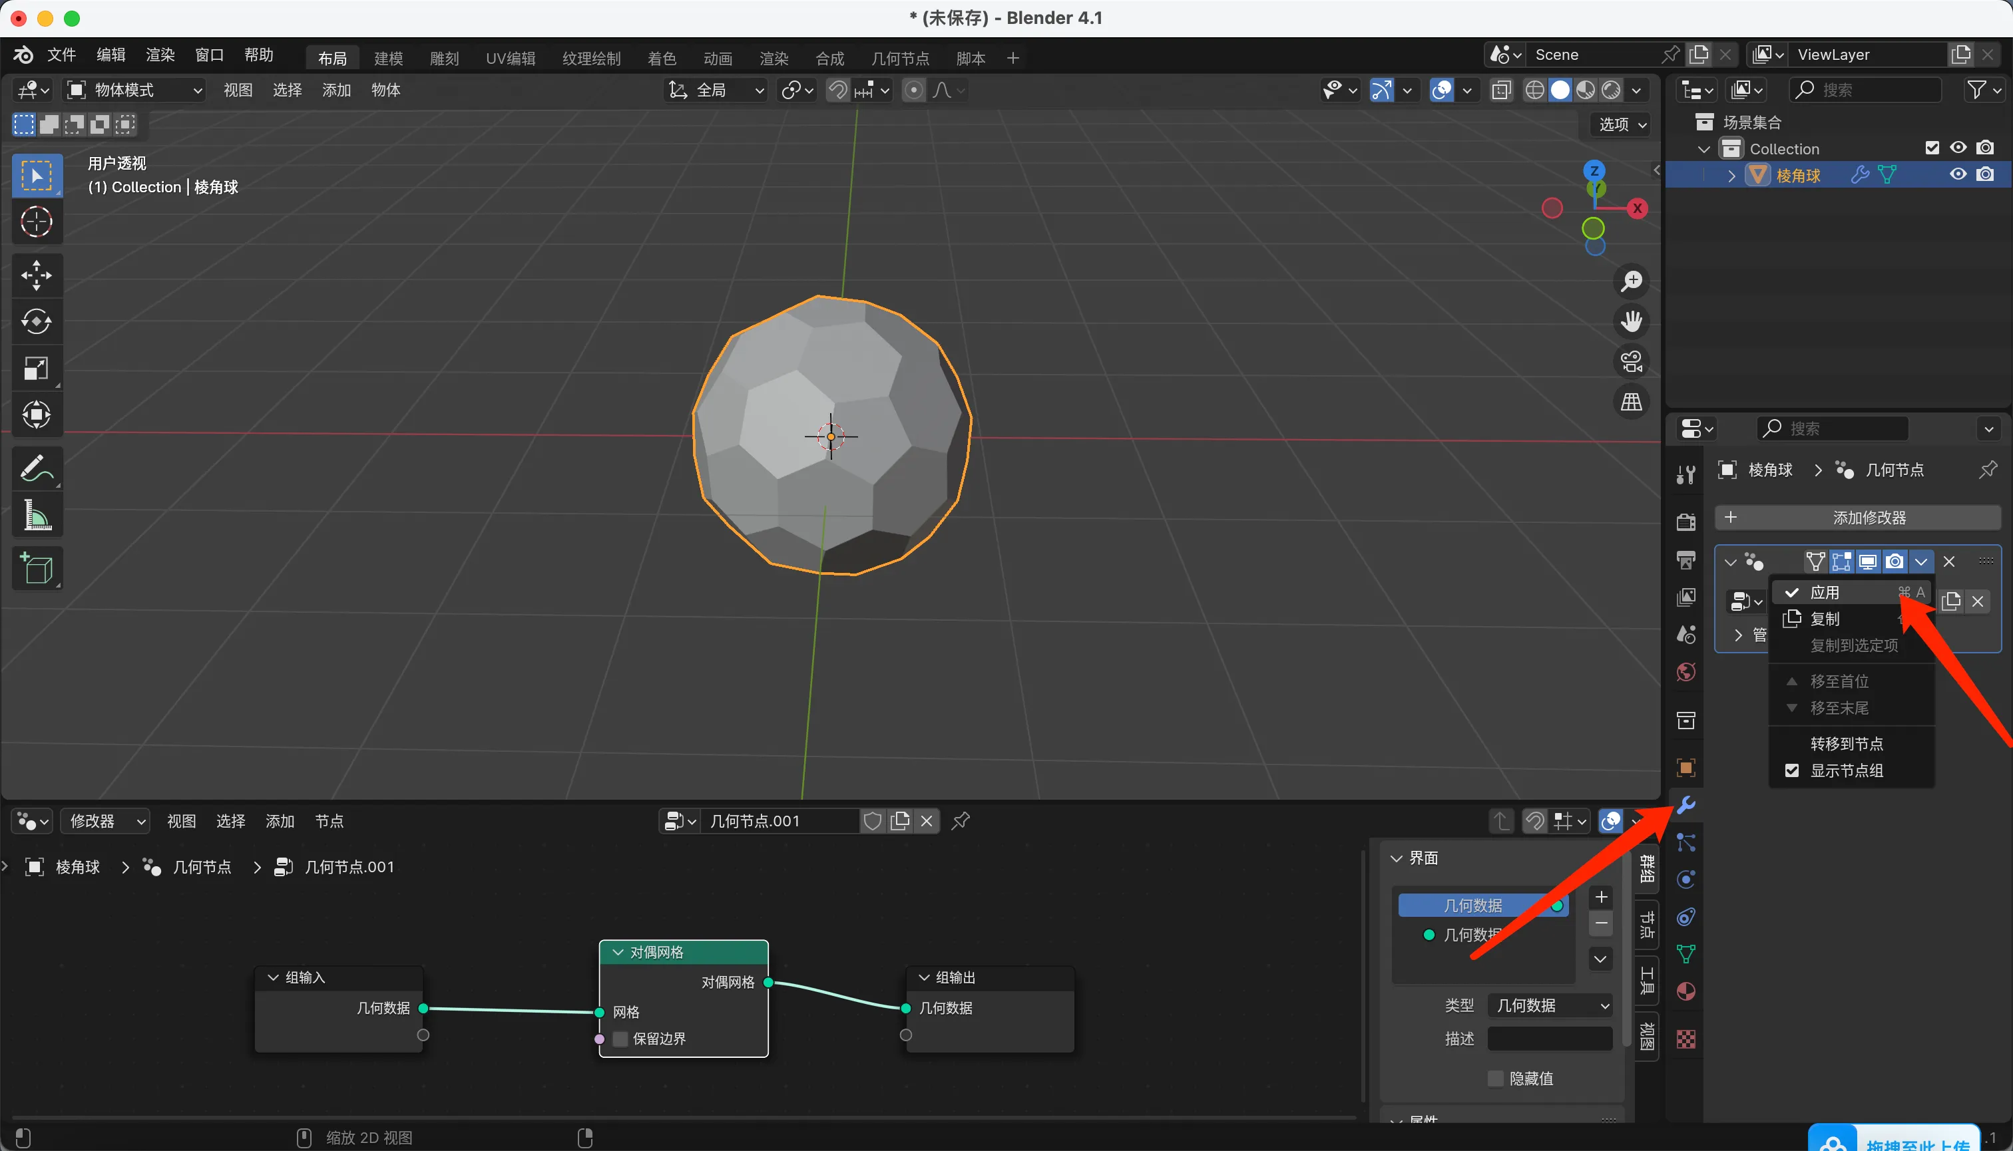Screen dimensions: 2013x1151
Task: Open the Material properties tab icon
Action: tap(1685, 991)
